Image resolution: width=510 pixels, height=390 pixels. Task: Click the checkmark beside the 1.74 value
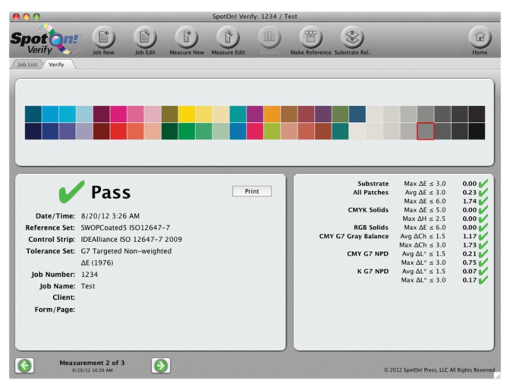click(x=483, y=201)
